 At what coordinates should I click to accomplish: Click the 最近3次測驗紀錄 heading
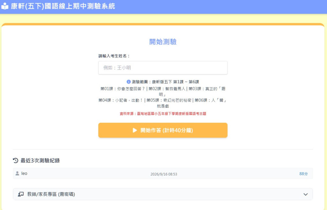click(40, 161)
